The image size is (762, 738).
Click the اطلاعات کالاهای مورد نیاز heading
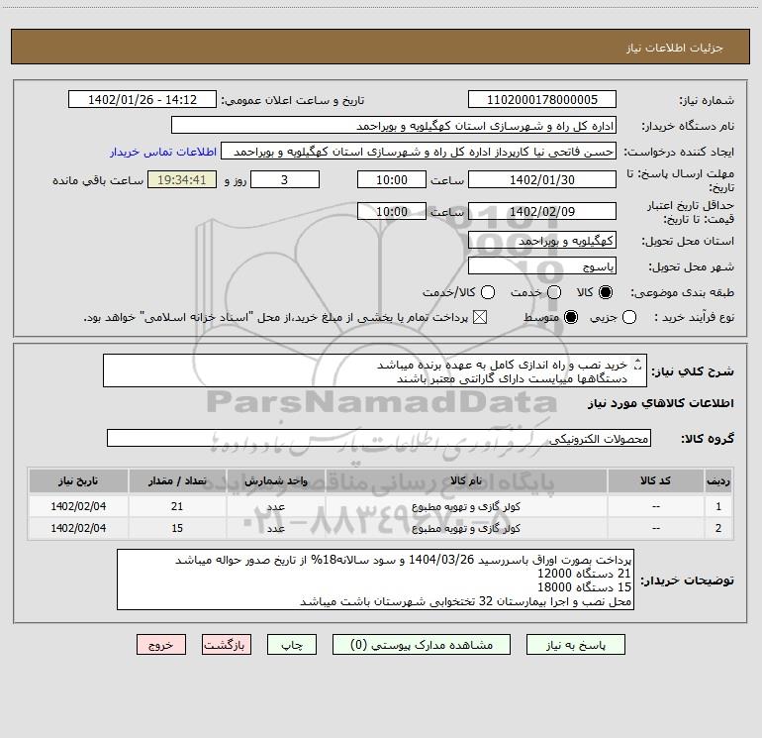[x=660, y=403]
